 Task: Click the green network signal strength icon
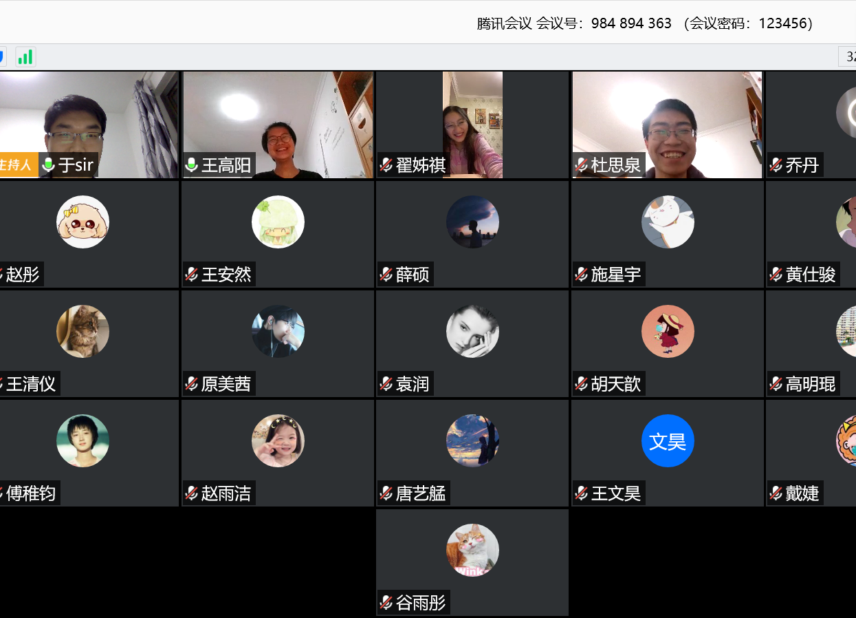(25, 57)
